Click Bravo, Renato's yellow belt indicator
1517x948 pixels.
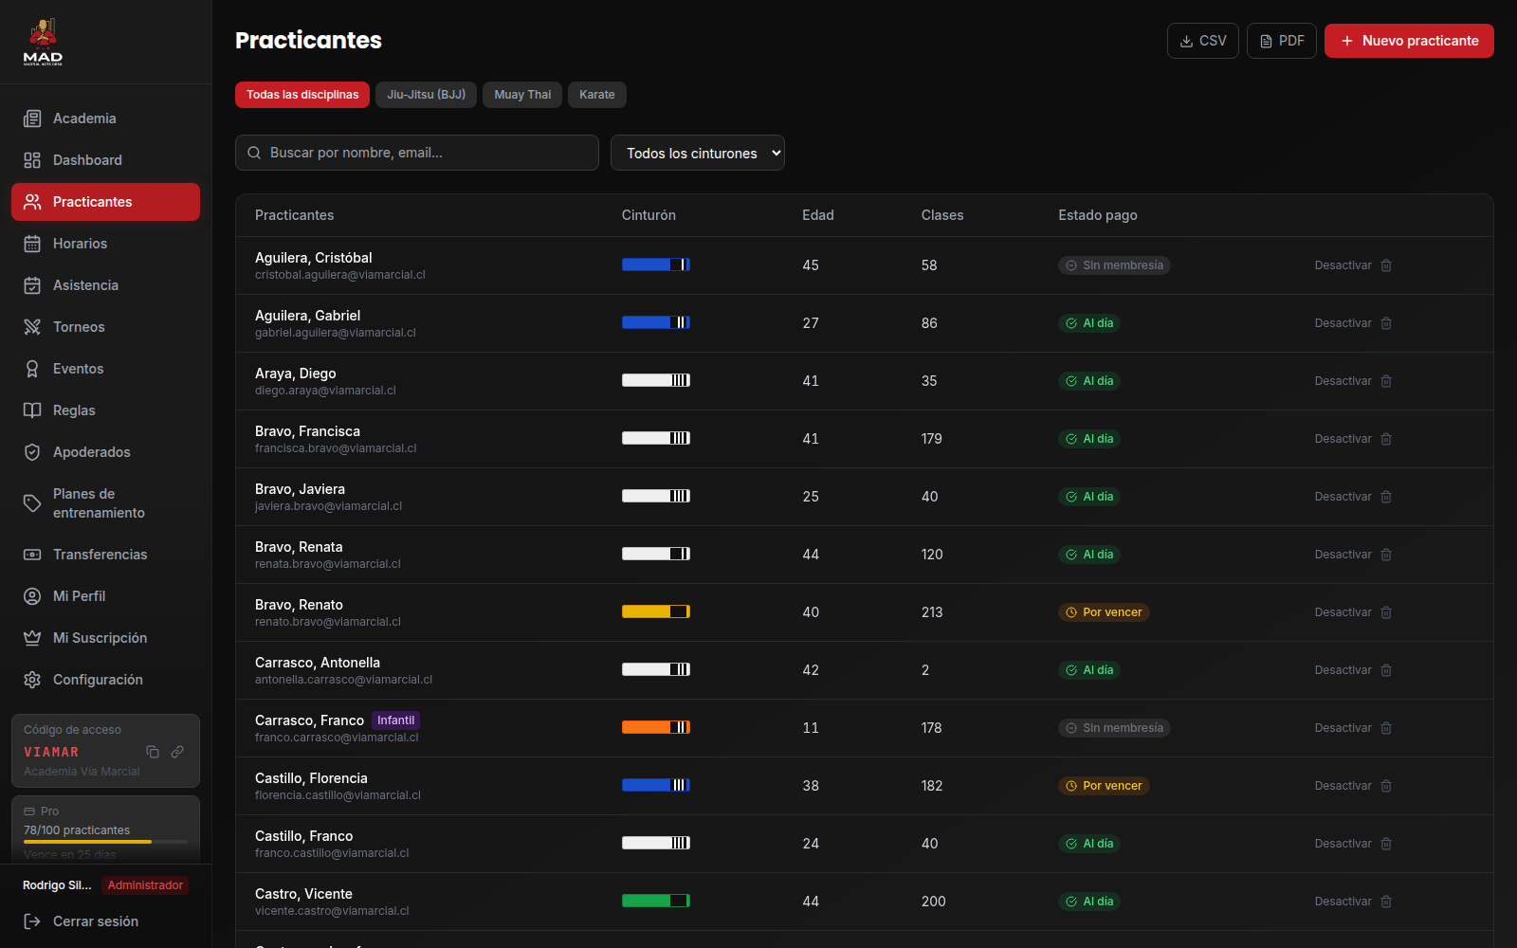coord(656,611)
